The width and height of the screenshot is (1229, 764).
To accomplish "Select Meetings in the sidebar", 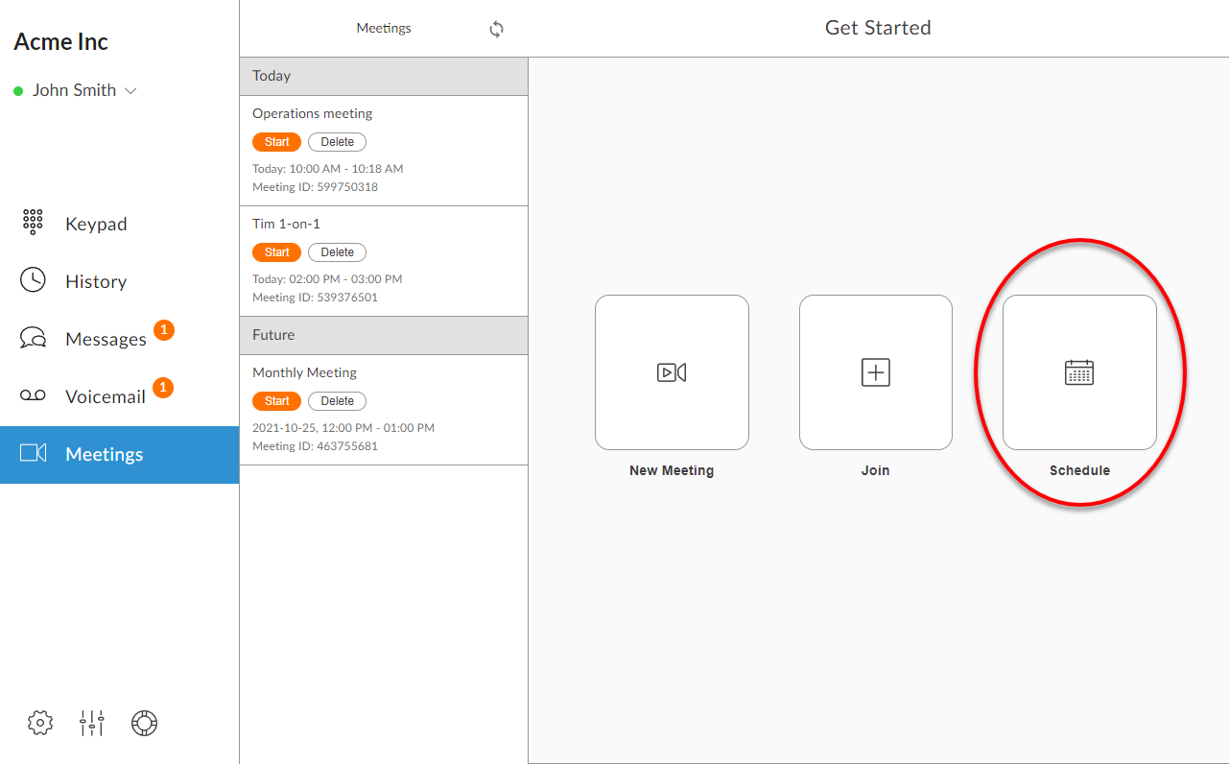I will 106,453.
